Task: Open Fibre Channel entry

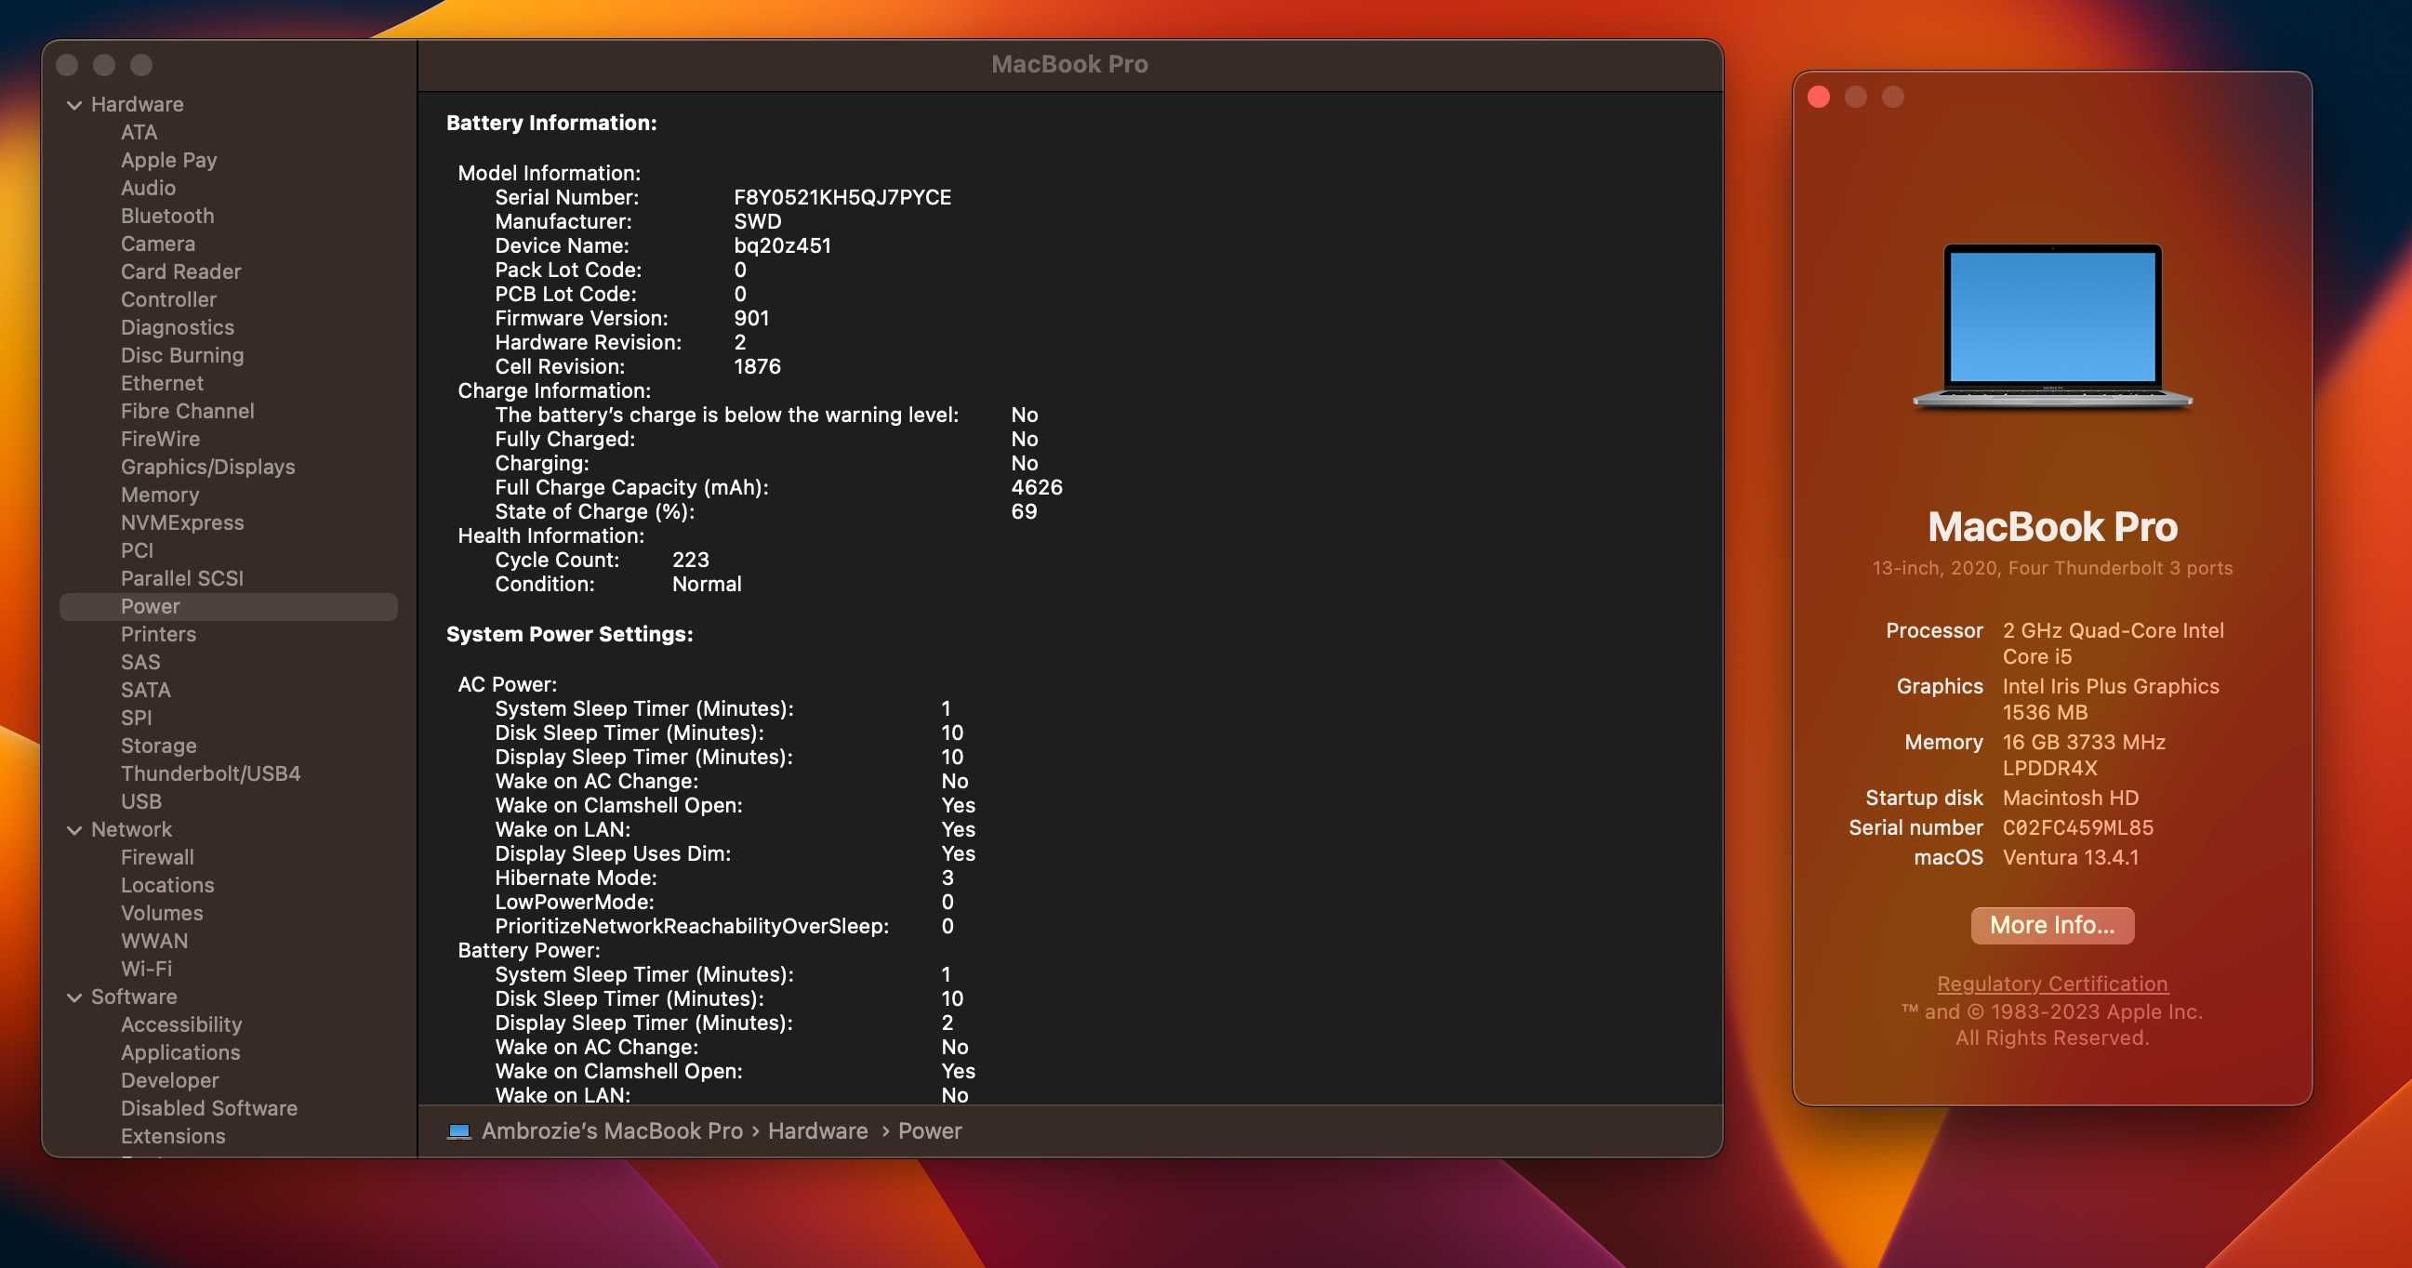Action: tap(187, 411)
